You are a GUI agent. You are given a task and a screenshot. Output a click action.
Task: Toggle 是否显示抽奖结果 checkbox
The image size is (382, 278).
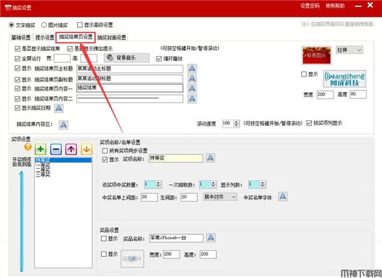click(x=17, y=49)
